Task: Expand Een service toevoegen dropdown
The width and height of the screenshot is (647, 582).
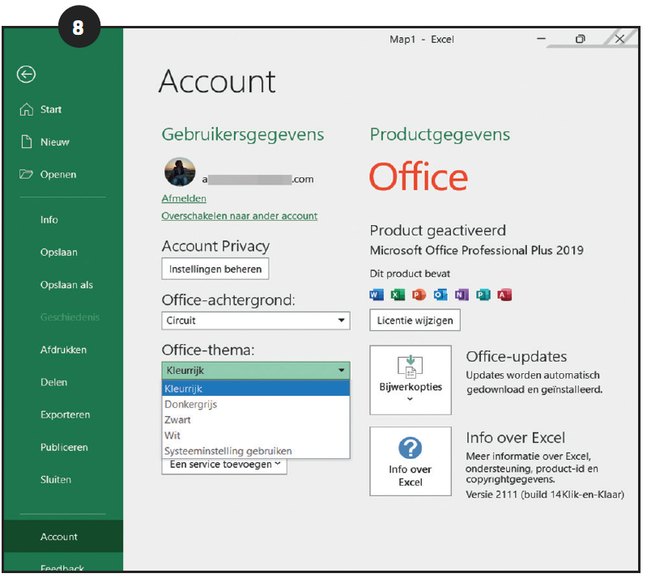Action: coord(224,465)
